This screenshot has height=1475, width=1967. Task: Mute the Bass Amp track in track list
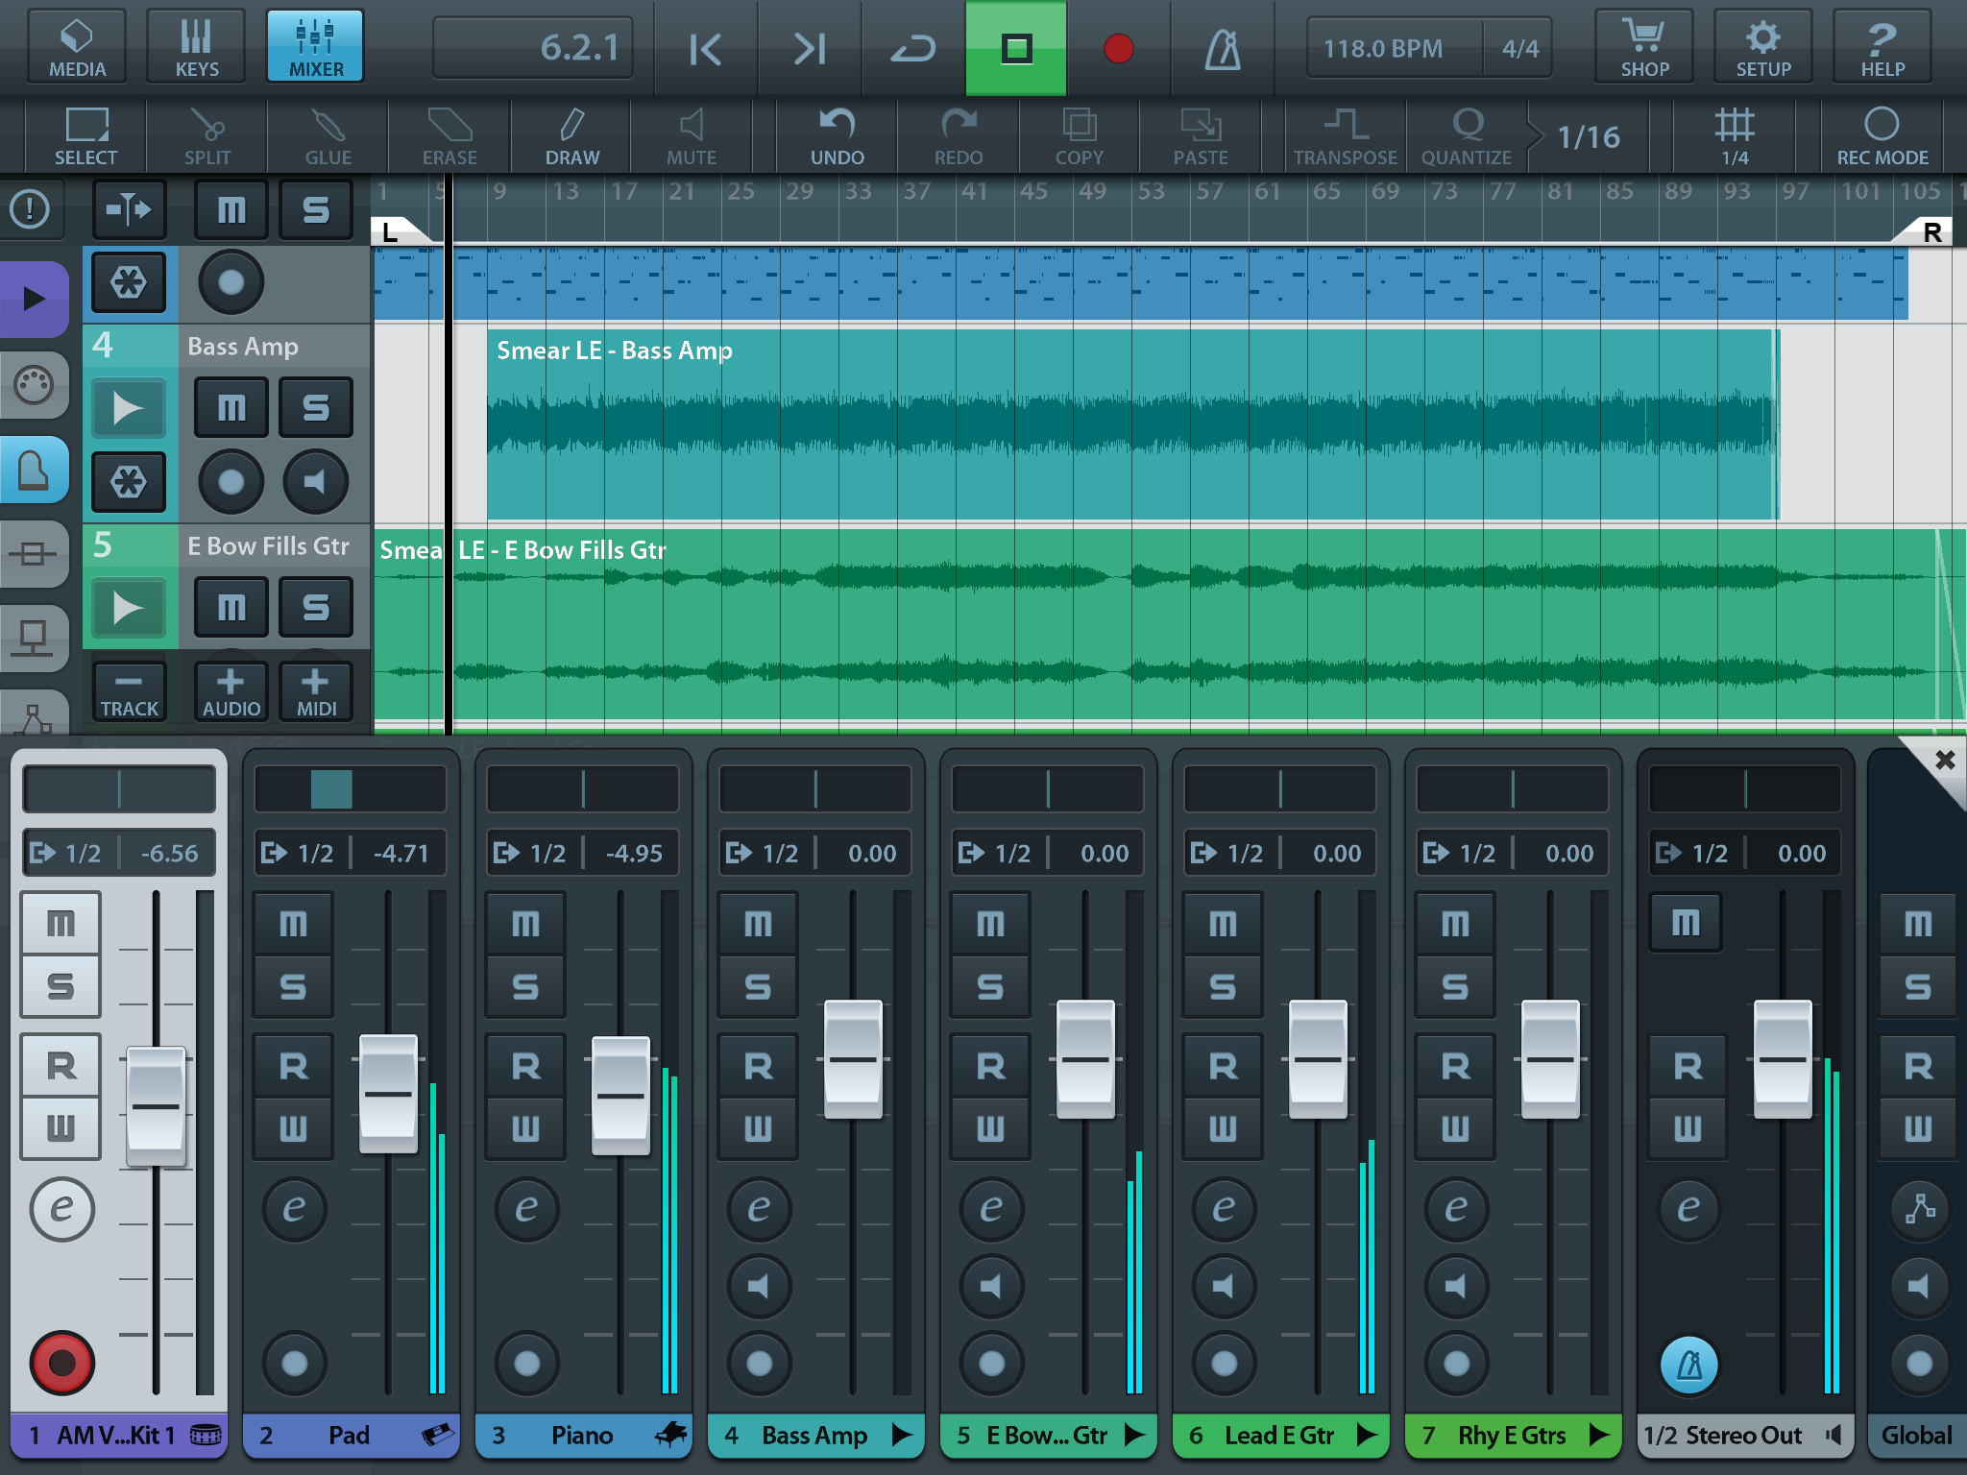pos(231,409)
